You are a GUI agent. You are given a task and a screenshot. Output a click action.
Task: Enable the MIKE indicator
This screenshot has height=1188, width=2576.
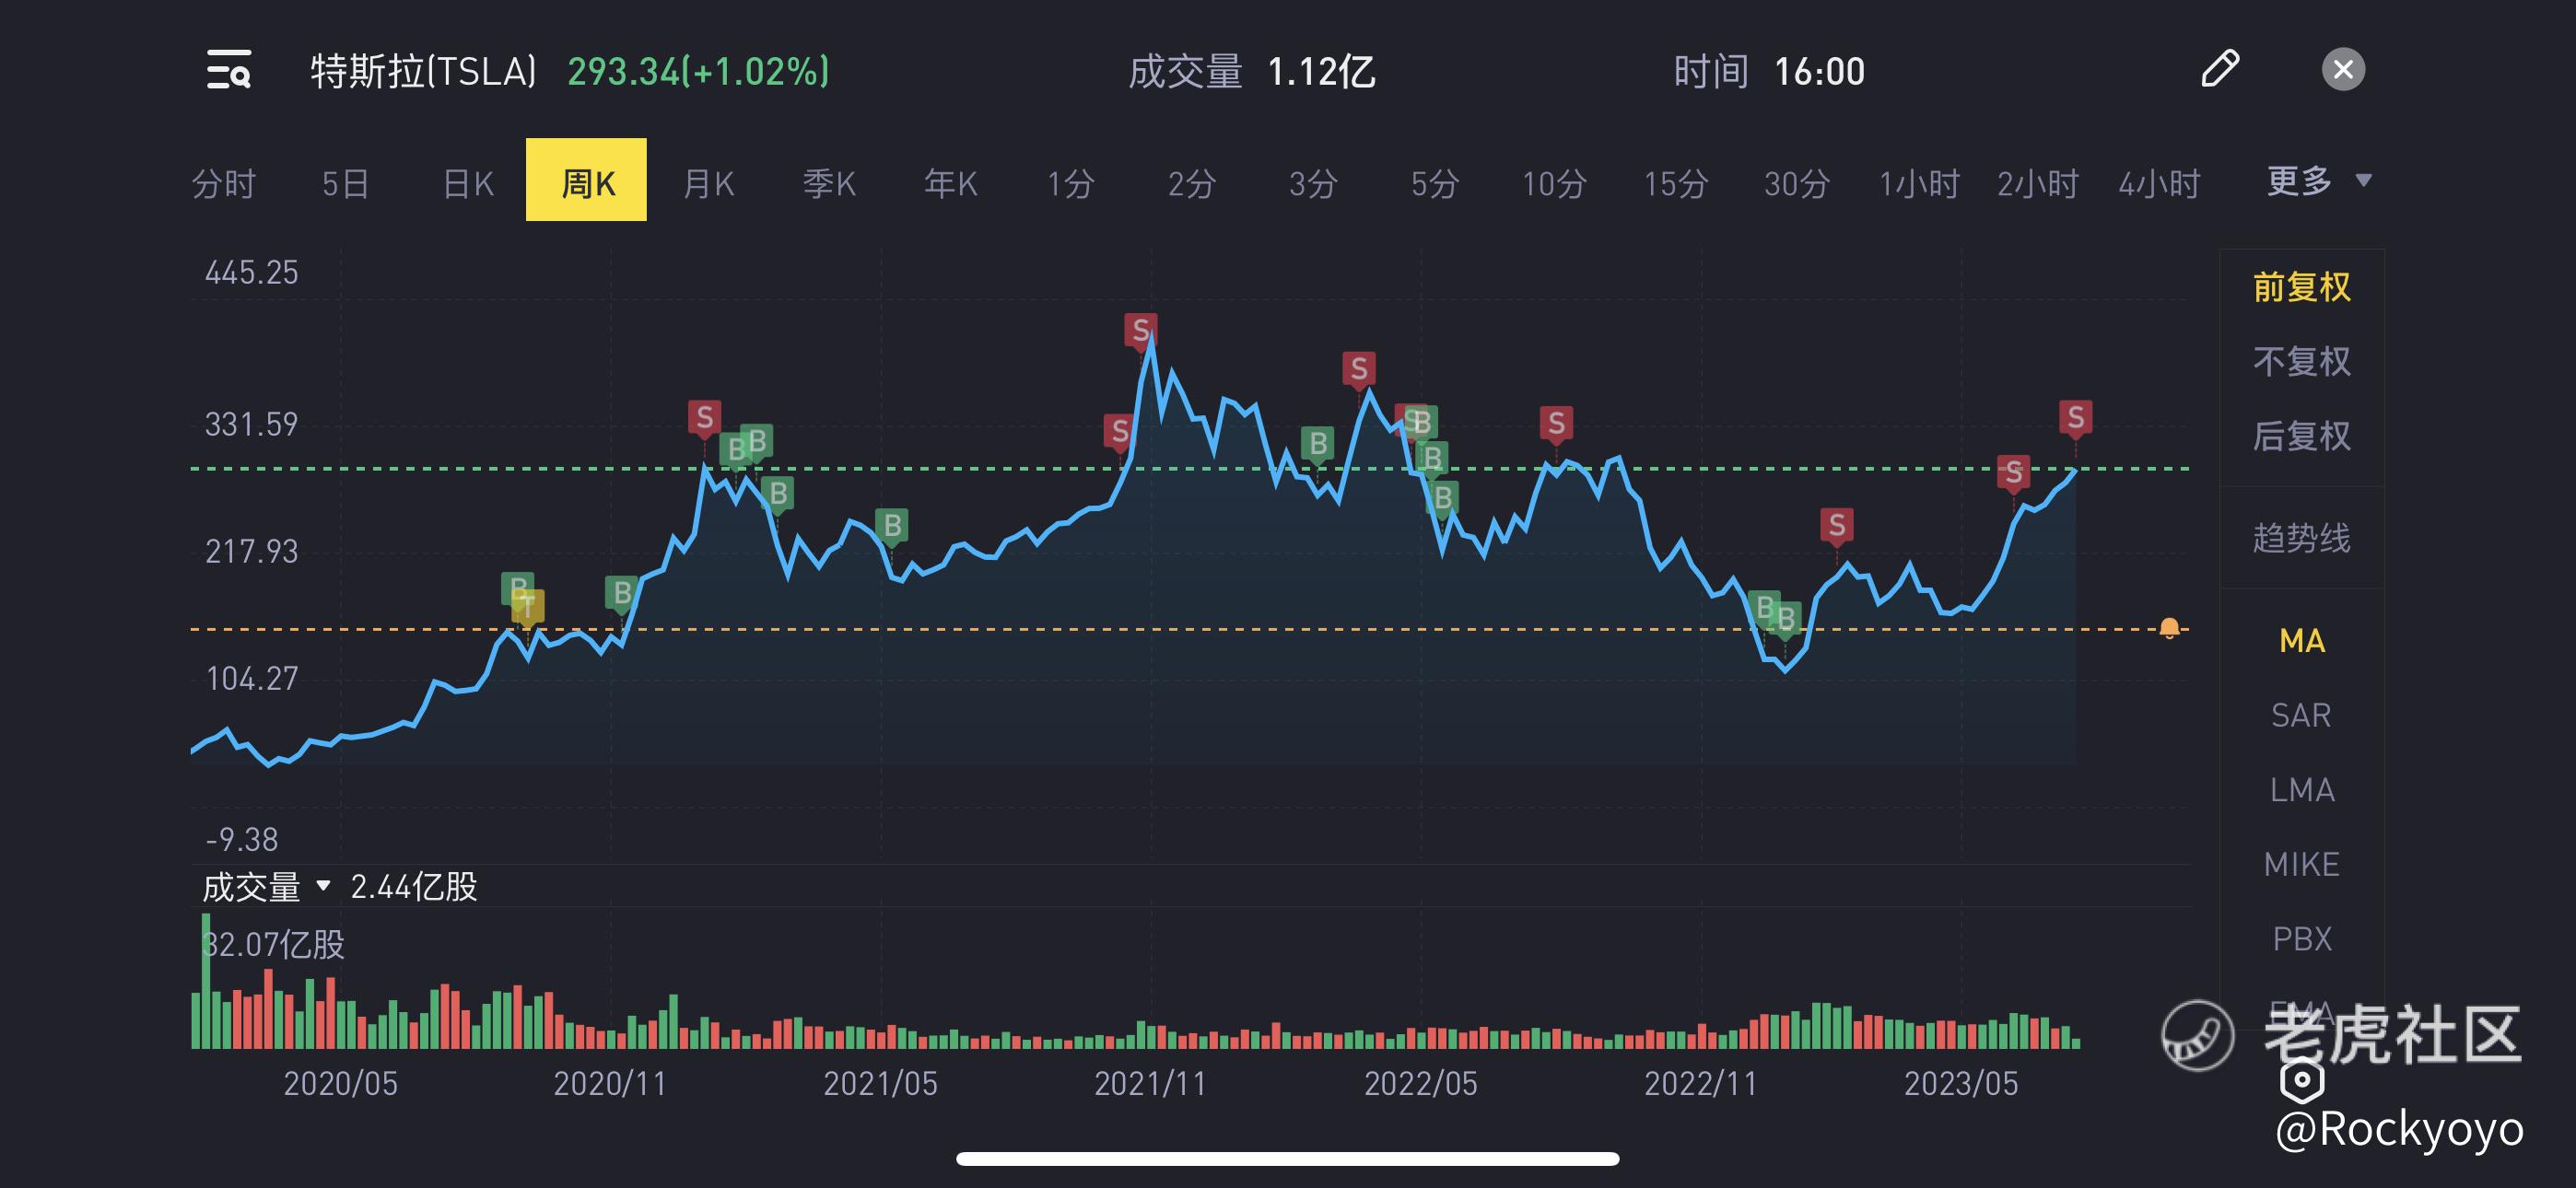[2302, 864]
